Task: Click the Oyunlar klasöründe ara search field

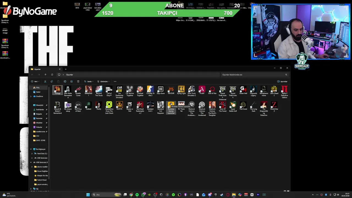Action: pos(255,75)
